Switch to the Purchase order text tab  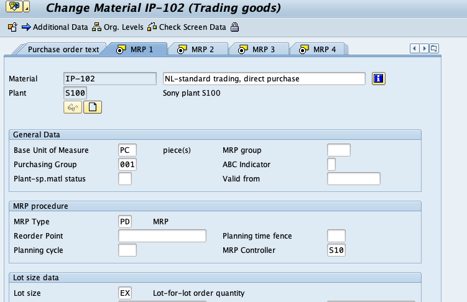pos(63,49)
